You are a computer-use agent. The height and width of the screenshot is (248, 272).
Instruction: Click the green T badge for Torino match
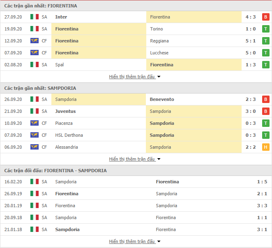265,29
